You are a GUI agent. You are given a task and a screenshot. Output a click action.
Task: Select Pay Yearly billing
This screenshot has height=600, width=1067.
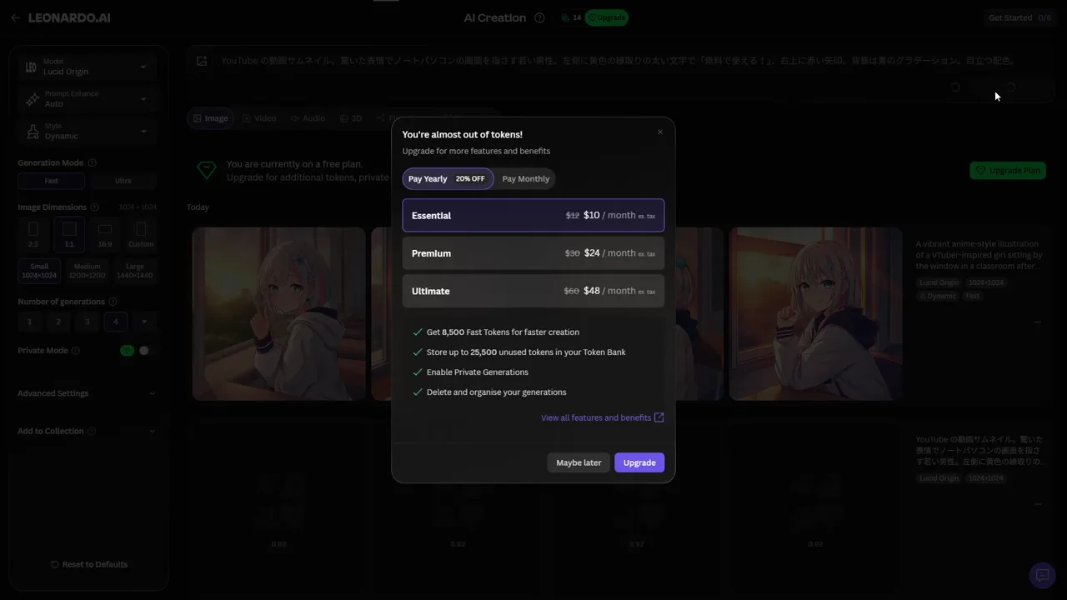(448, 179)
